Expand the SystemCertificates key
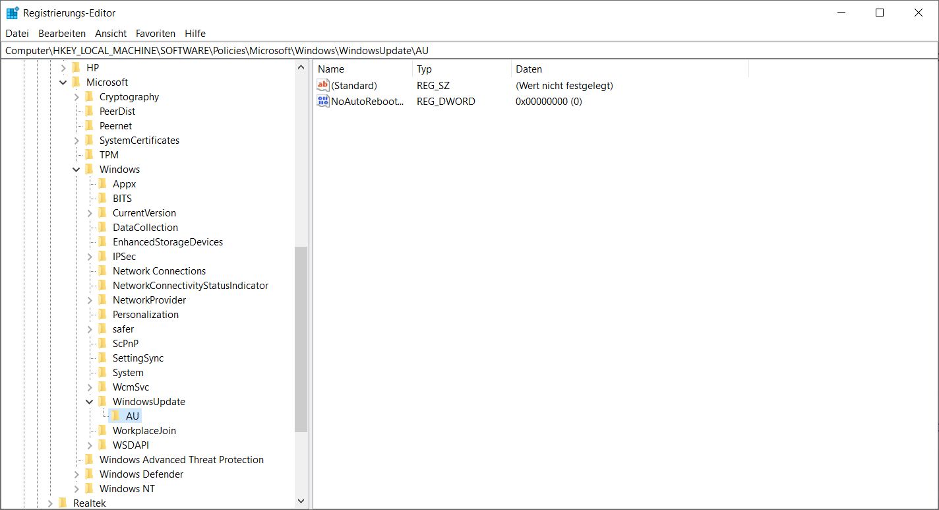The width and height of the screenshot is (939, 510). (x=76, y=140)
